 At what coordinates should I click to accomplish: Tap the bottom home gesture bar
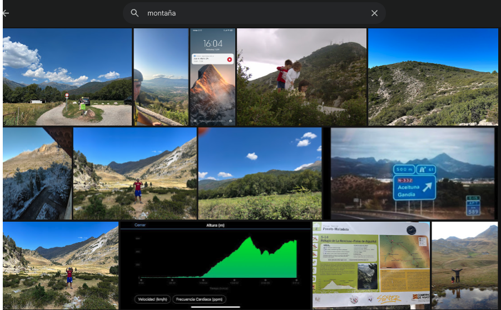point(215,306)
